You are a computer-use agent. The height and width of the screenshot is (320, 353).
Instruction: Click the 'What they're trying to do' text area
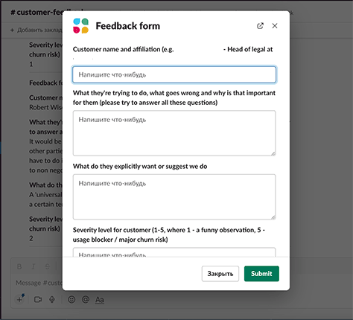pyautogui.click(x=174, y=133)
